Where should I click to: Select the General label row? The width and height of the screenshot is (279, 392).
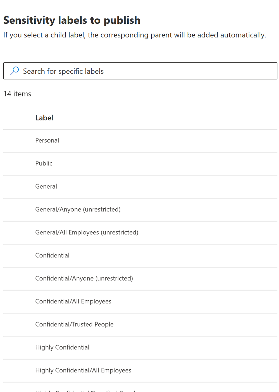coord(140,187)
